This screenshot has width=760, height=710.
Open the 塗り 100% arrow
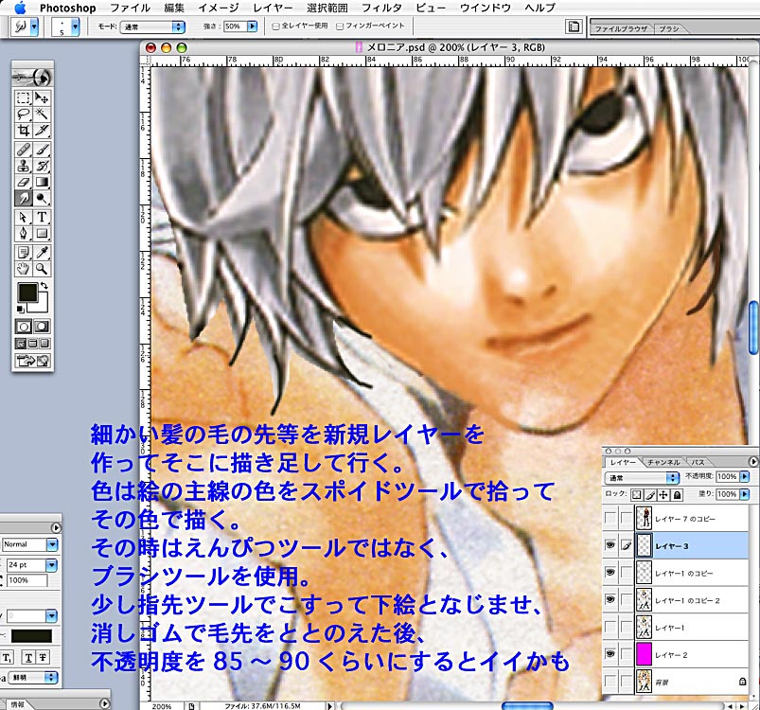click(745, 494)
